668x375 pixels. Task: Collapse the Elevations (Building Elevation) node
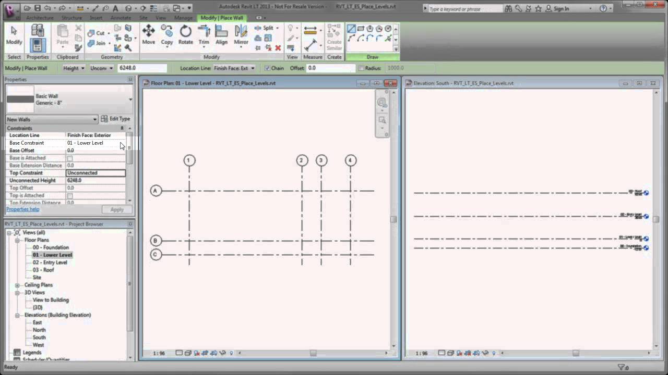click(18, 315)
